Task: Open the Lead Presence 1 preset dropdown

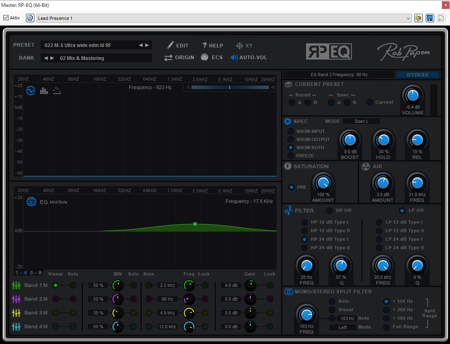Action: [225, 18]
